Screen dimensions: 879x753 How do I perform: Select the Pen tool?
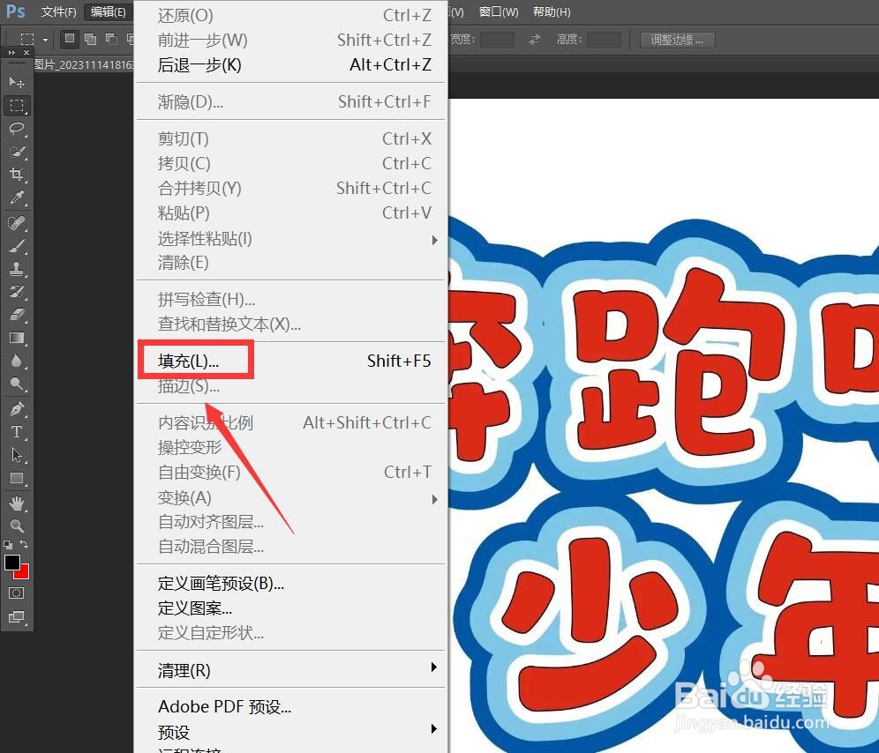pos(17,409)
